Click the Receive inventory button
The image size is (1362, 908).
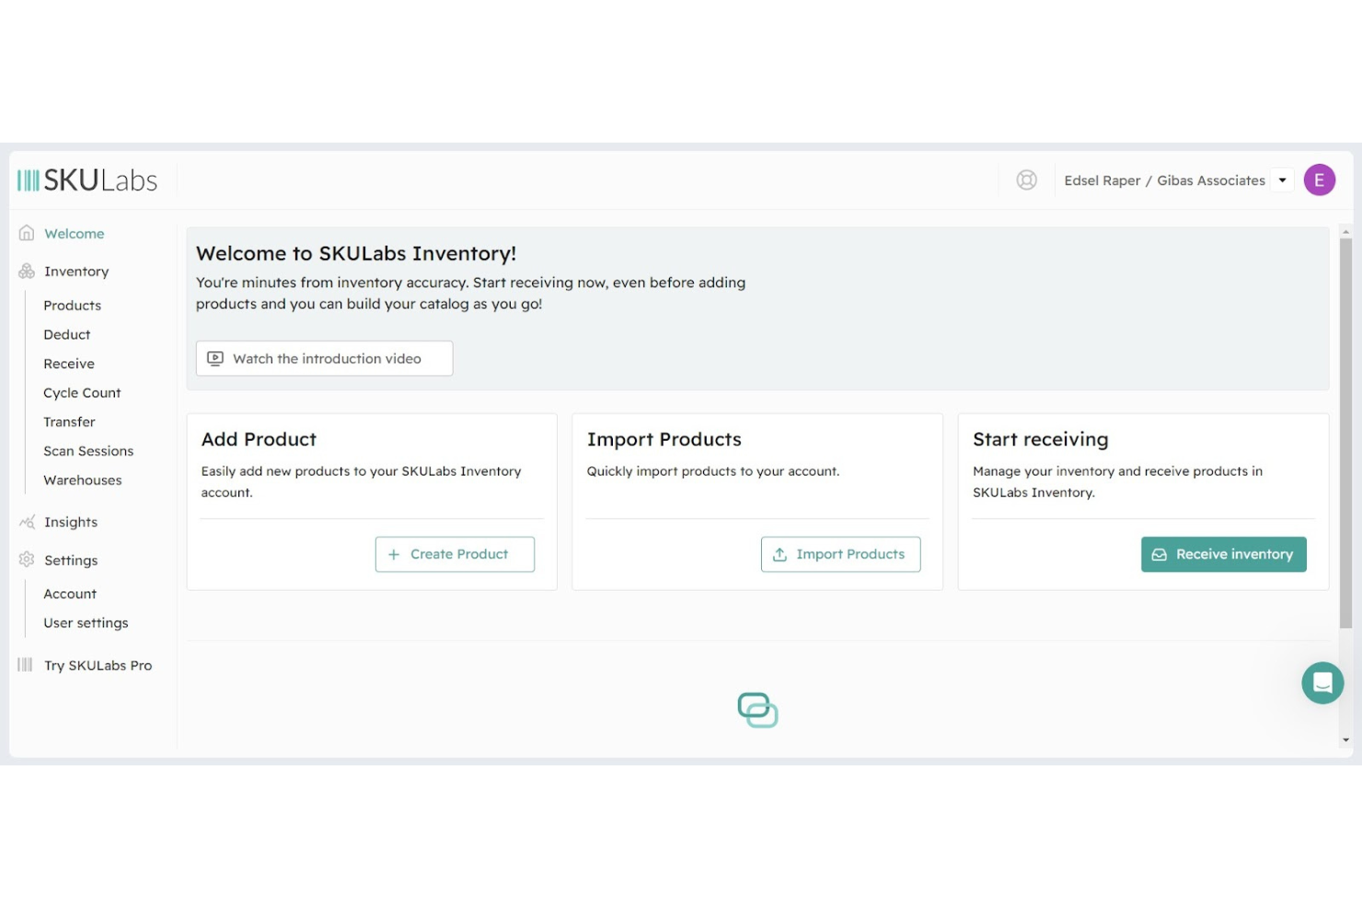pyautogui.click(x=1223, y=554)
